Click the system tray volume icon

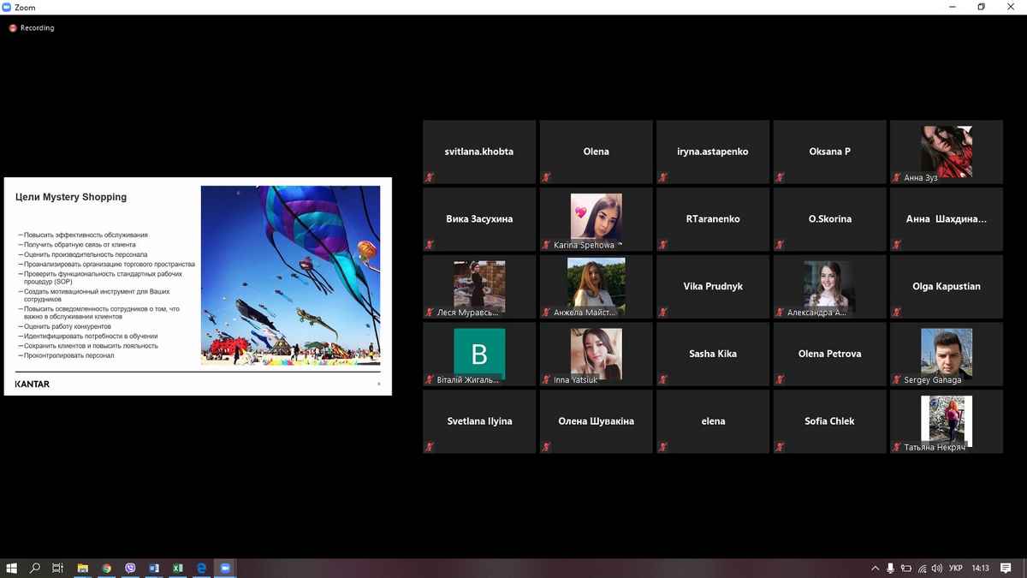[x=936, y=569]
